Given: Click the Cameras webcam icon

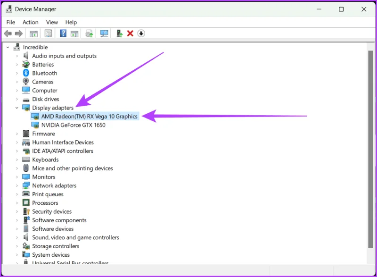Looking at the screenshot, I should click(26, 82).
